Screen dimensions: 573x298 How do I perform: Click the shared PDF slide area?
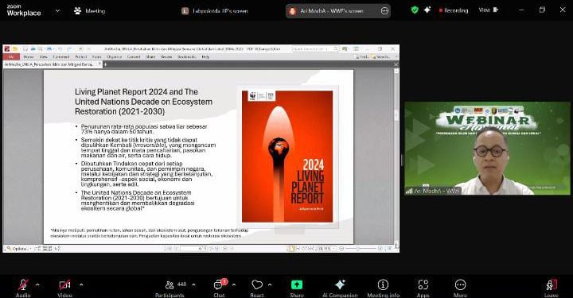198,157
